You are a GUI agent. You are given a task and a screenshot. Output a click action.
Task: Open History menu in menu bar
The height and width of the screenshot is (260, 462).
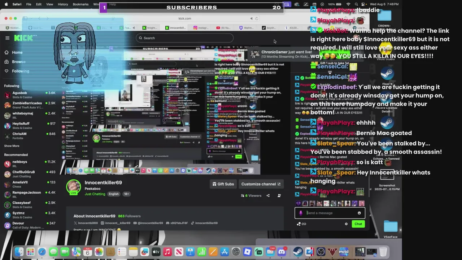pyautogui.click(x=63, y=4)
